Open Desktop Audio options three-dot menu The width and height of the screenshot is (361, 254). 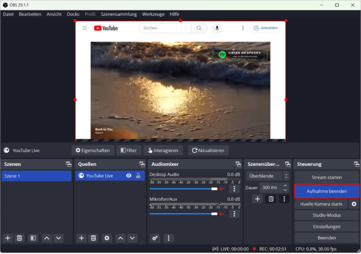point(234,189)
